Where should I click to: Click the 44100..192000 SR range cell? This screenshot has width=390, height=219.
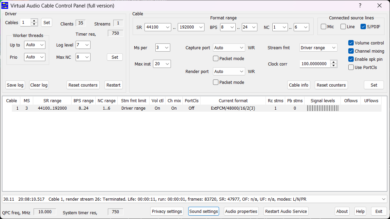coord(52,108)
